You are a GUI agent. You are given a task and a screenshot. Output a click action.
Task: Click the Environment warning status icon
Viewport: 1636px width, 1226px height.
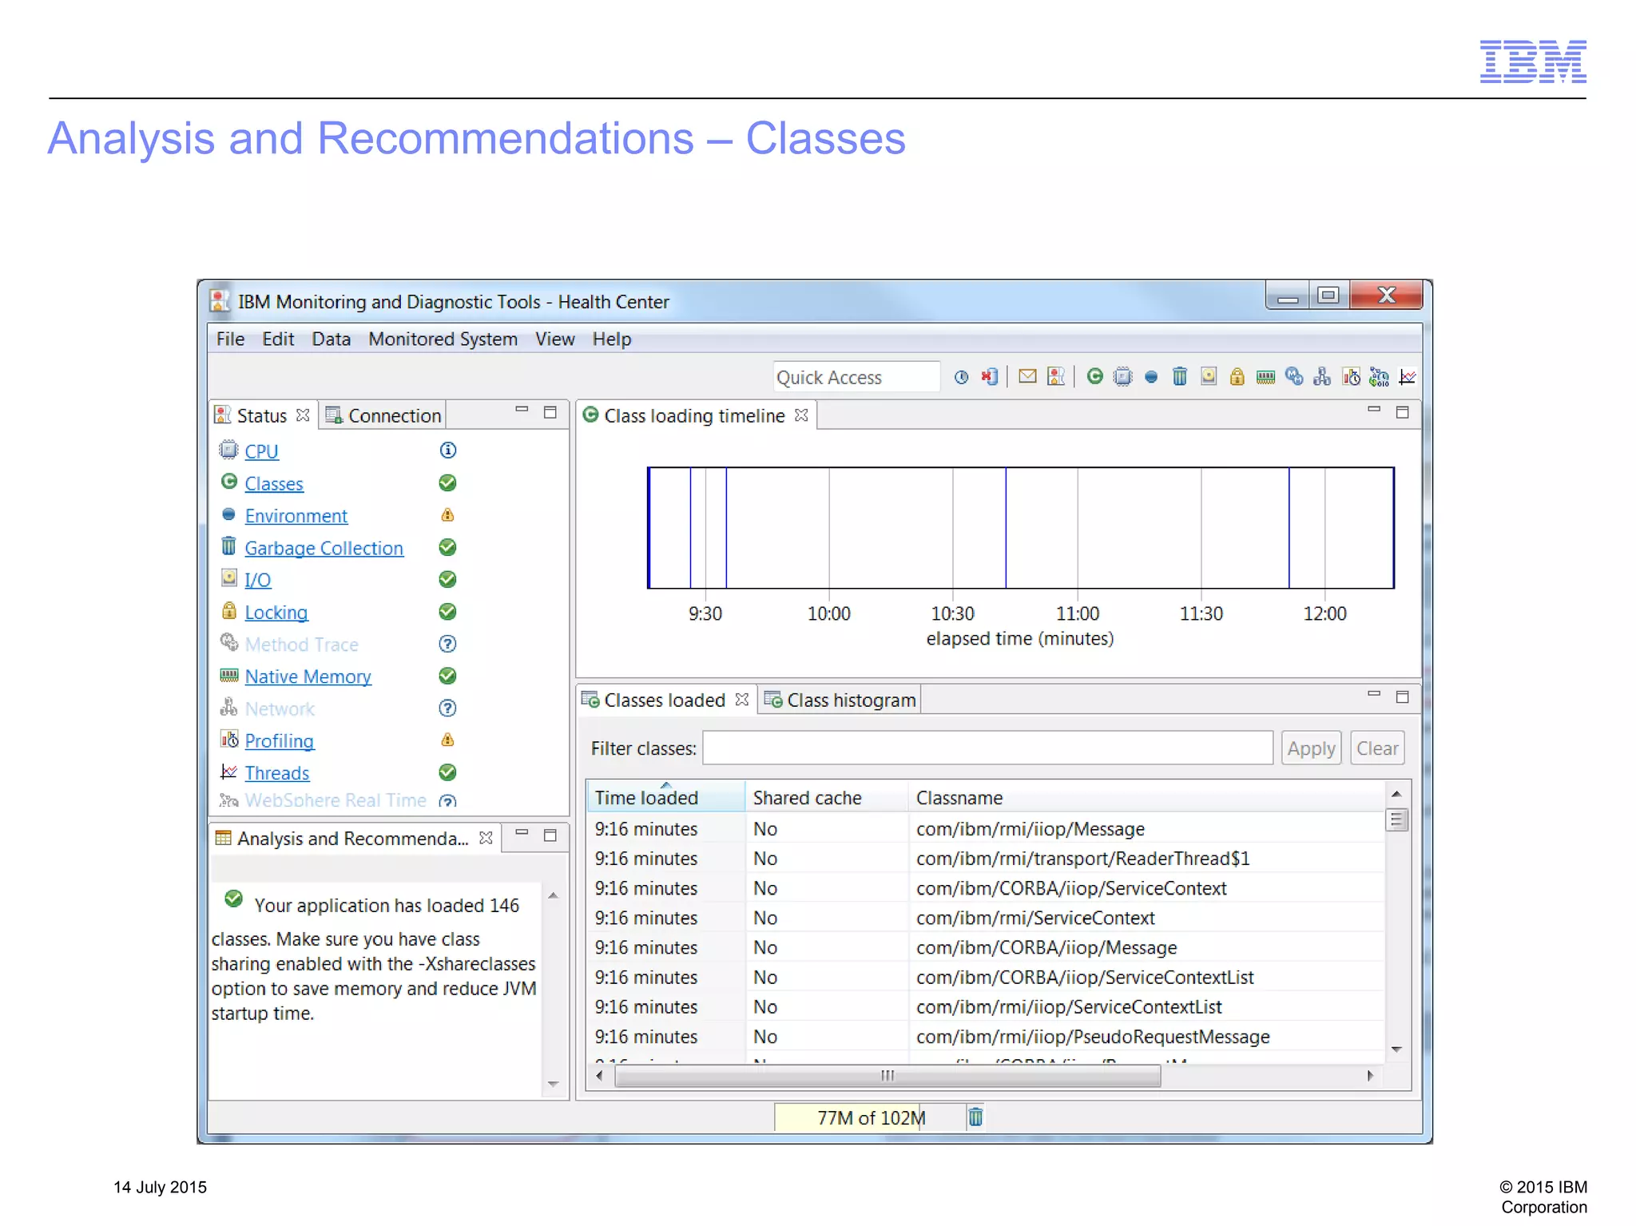pos(447,515)
